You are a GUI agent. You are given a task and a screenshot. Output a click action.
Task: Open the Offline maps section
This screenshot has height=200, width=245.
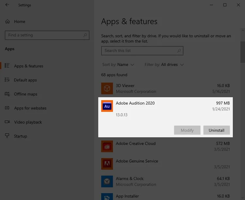click(25, 94)
